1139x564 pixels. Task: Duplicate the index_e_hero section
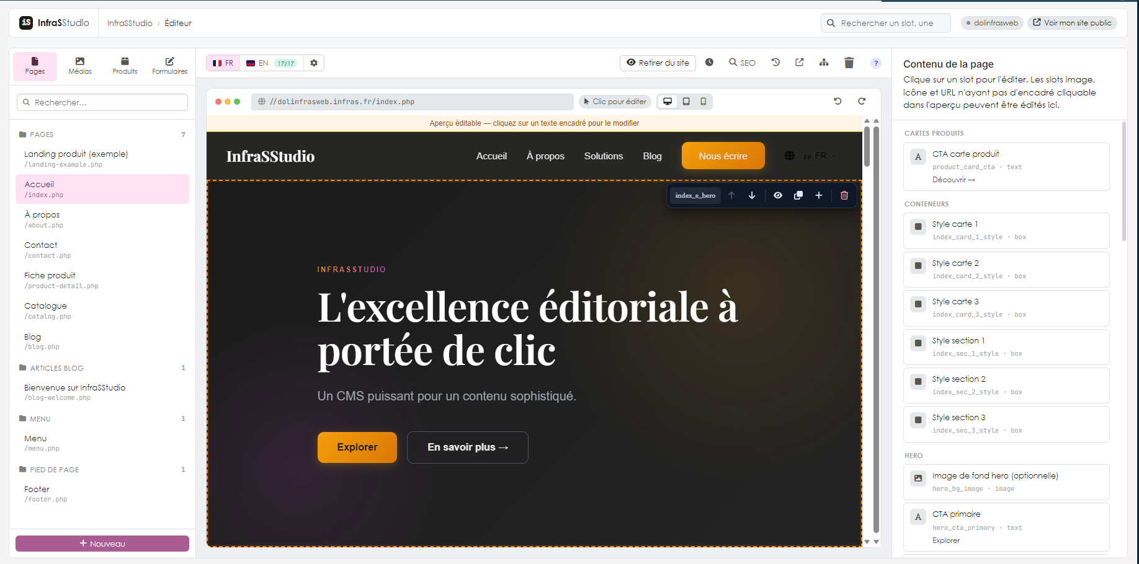798,195
